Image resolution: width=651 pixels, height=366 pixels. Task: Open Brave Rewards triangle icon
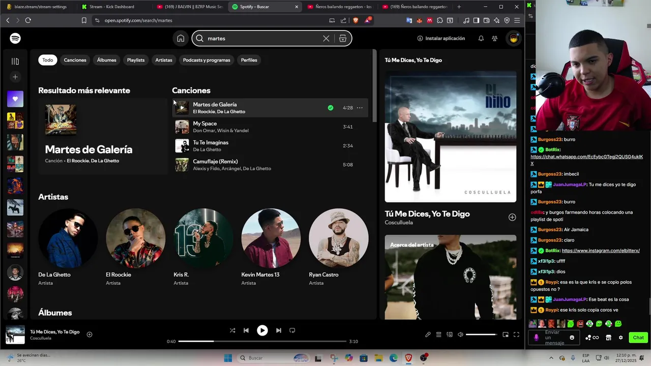tap(368, 20)
